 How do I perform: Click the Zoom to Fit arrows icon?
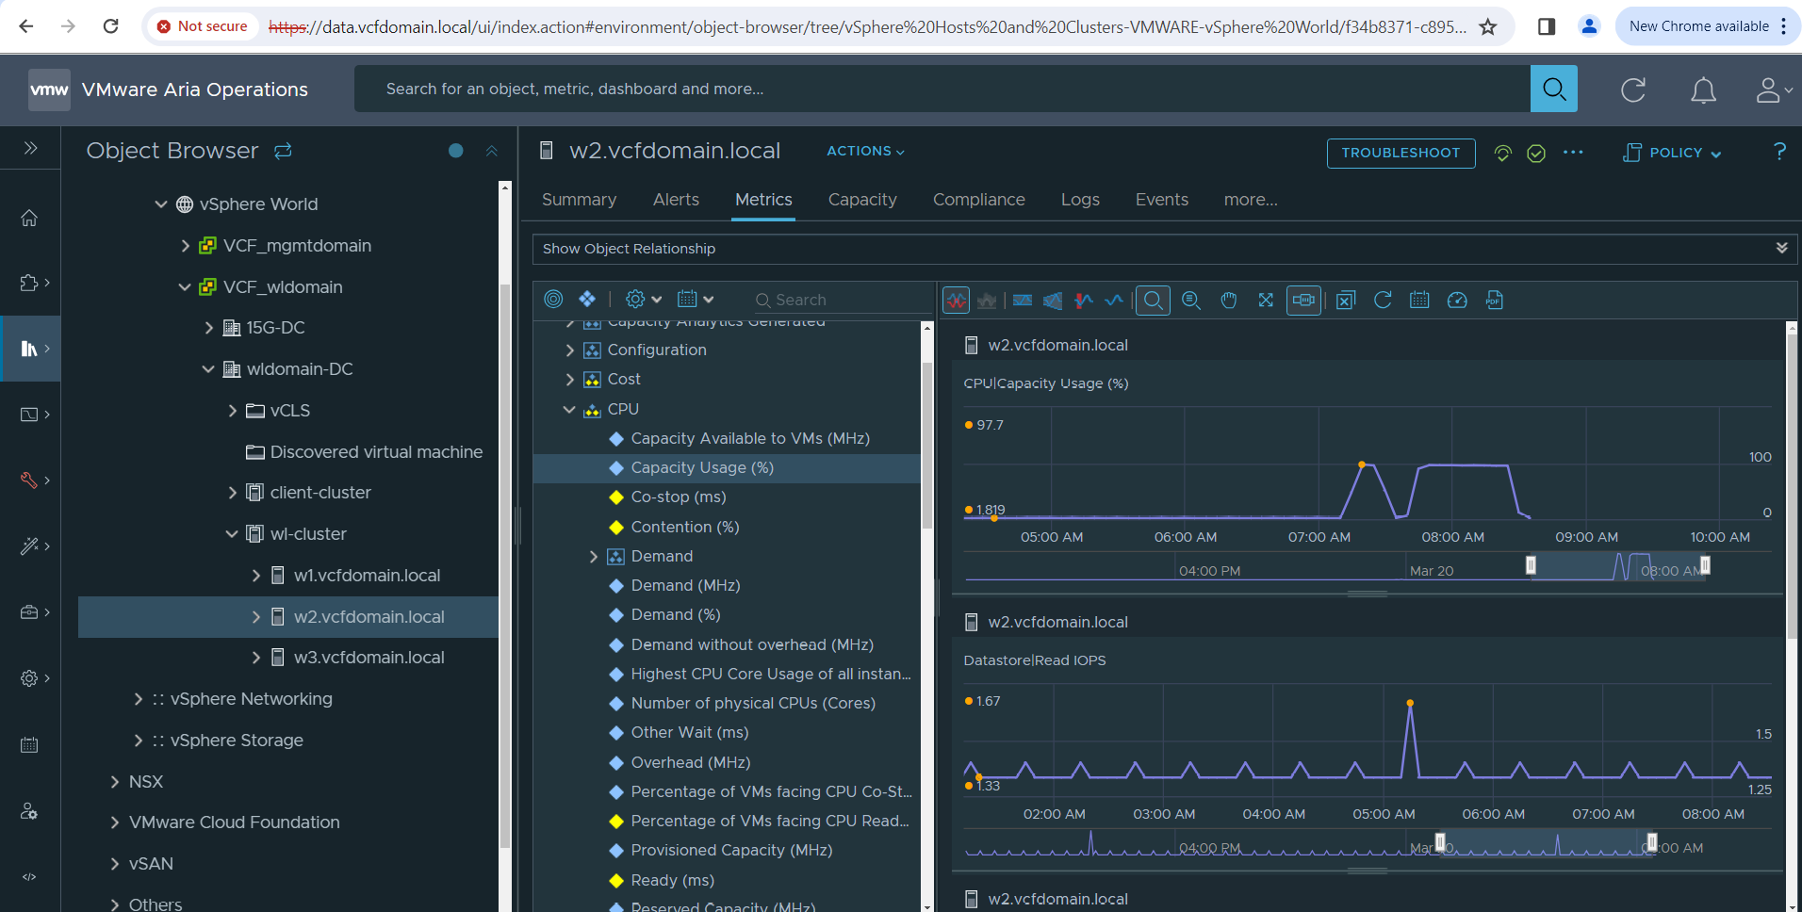(x=1266, y=301)
